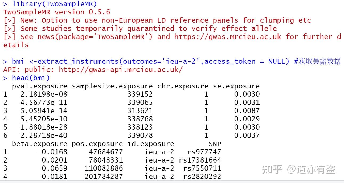Click SNP identifier rs17381664
Image resolution: width=344 pixels, height=183 pixels.
[200, 160]
